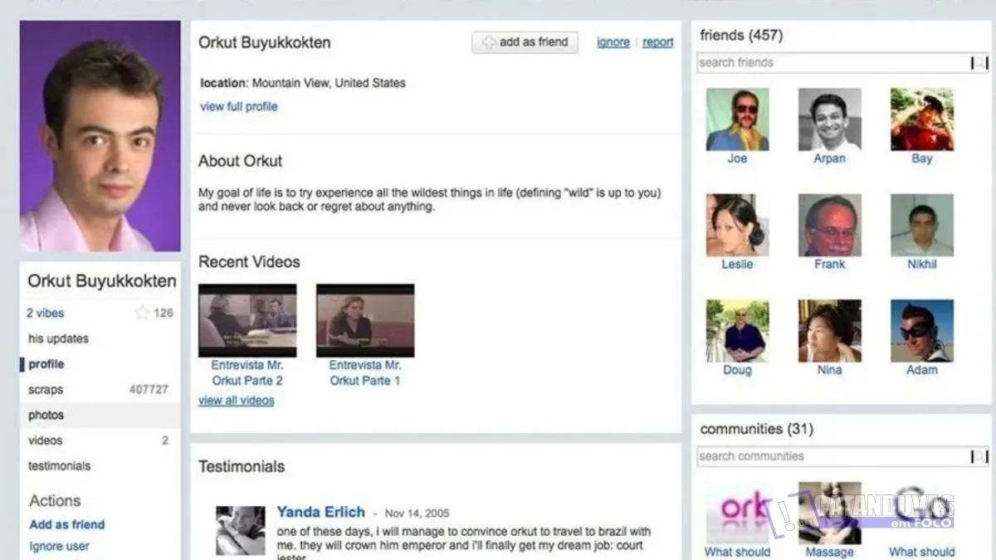Focus the search friends input field
The height and width of the screenshot is (560, 996).
833,62
